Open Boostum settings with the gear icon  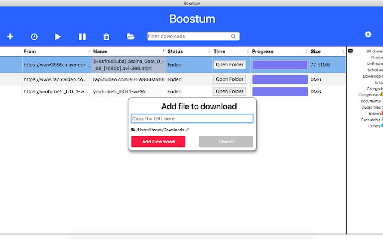(368, 34)
